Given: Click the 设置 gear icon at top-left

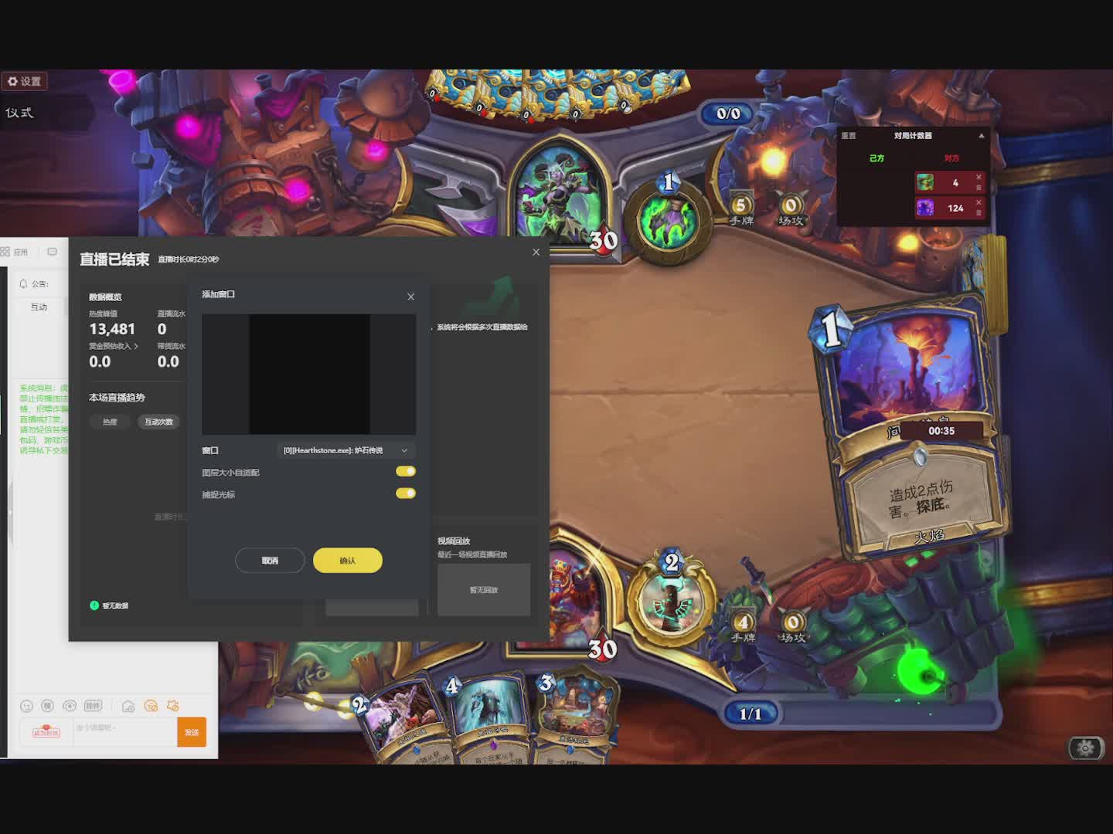Looking at the screenshot, I should (x=13, y=81).
